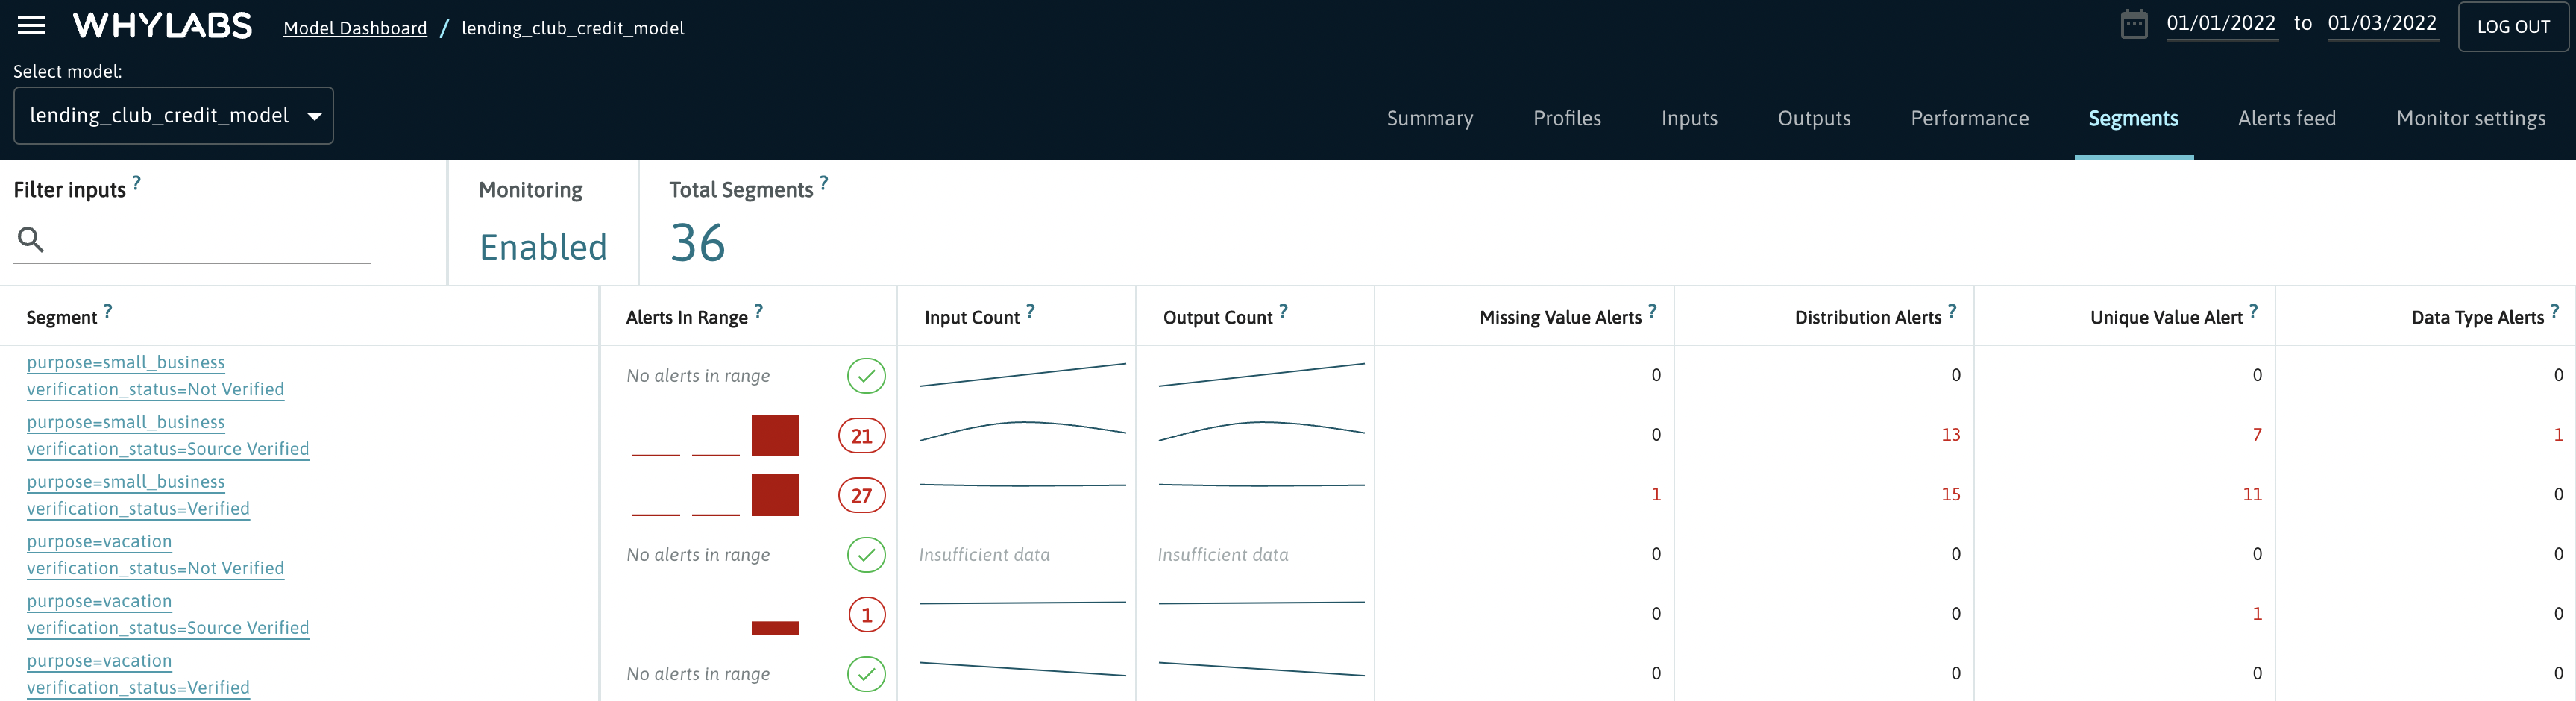Open the Performance tab

point(1969,118)
